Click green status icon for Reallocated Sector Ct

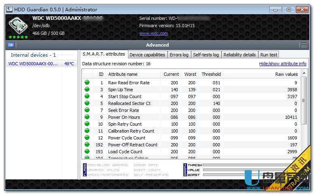click(x=87, y=103)
